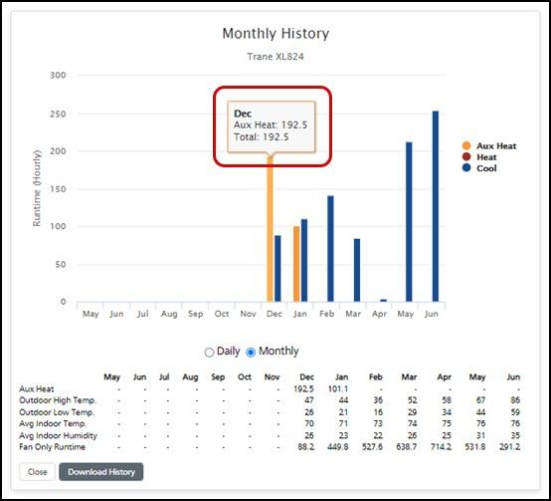Select the Monthly radio button
This screenshot has height=501, width=551.
(251, 353)
